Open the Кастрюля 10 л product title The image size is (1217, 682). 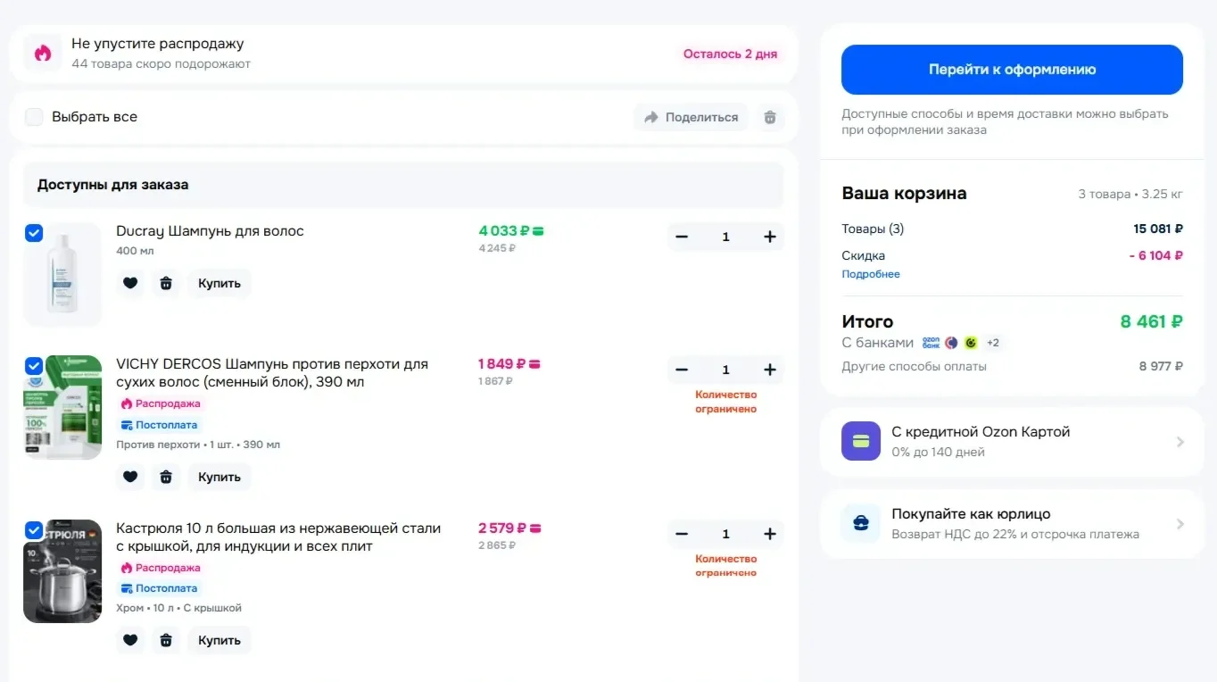(278, 537)
